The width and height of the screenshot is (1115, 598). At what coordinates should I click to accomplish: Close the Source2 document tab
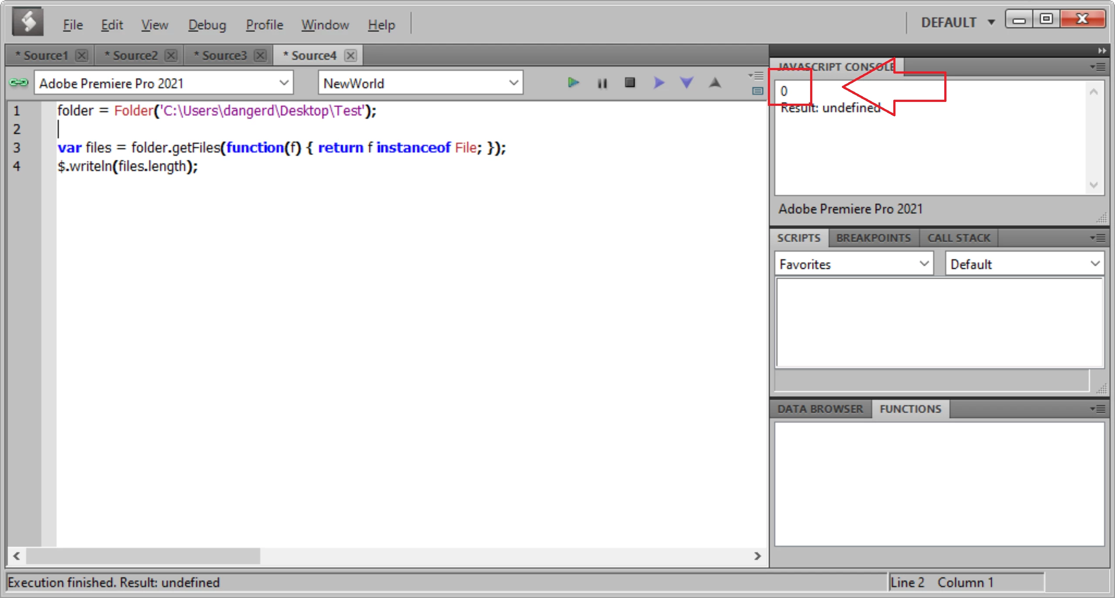pyautogui.click(x=171, y=56)
